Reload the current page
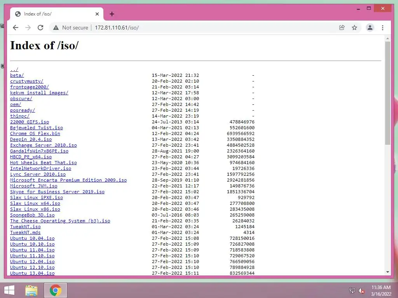This screenshot has width=398, height=298. [40, 28]
